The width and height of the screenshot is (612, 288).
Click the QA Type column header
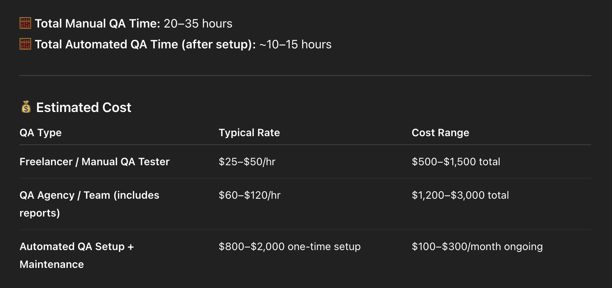(41, 133)
